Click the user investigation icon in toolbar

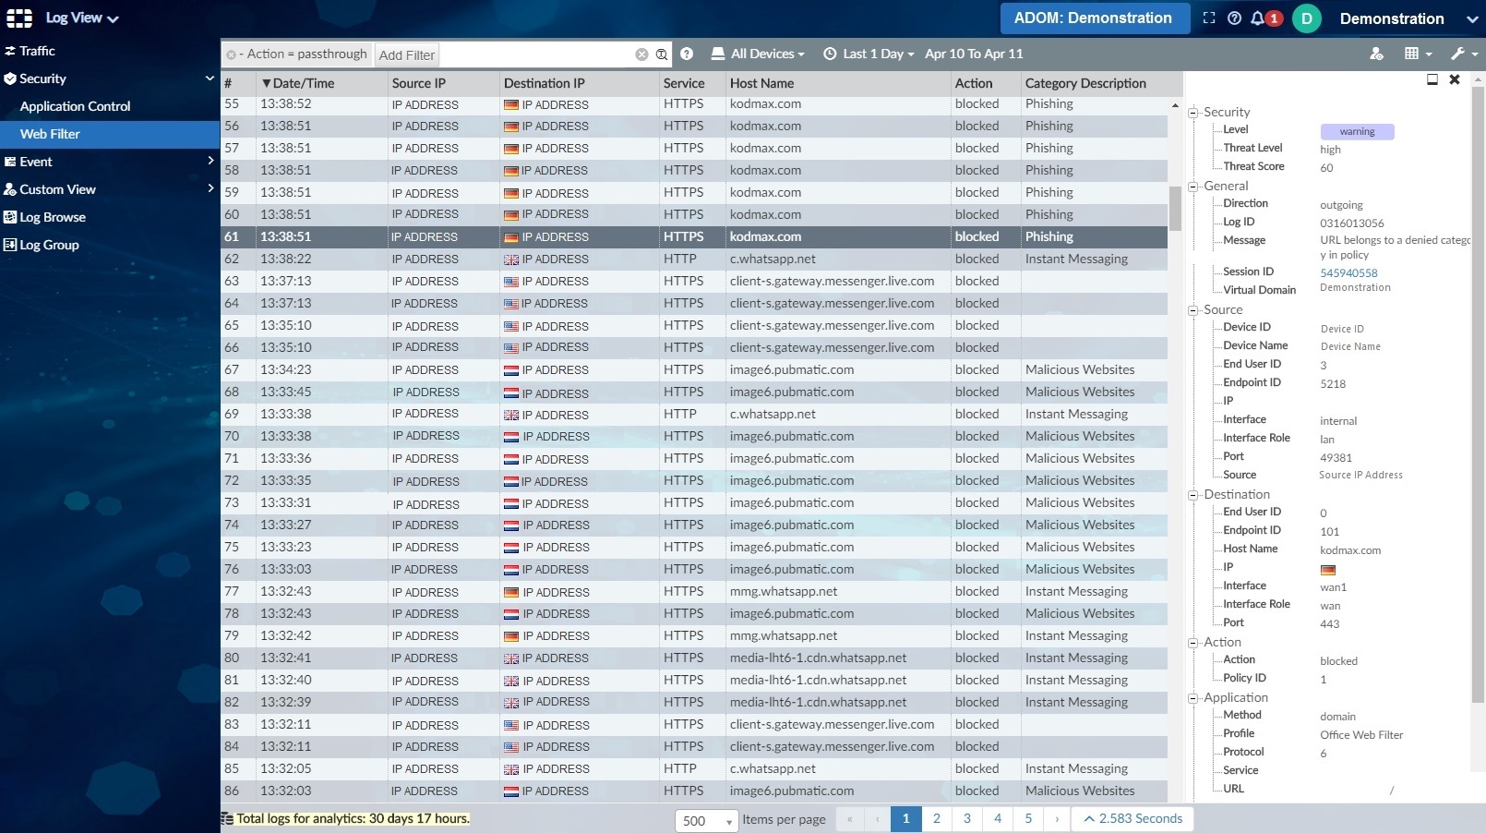[x=1376, y=54]
